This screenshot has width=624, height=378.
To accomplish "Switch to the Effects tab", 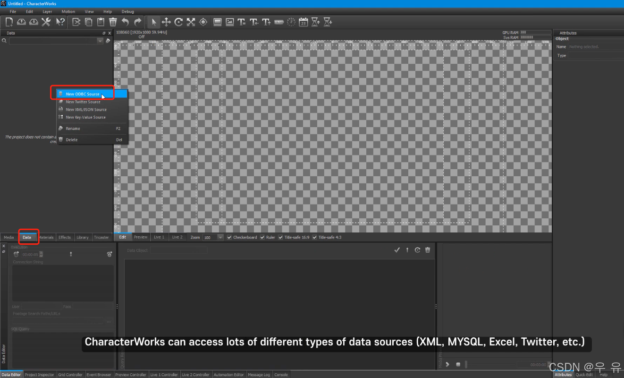I will tap(65, 237).
